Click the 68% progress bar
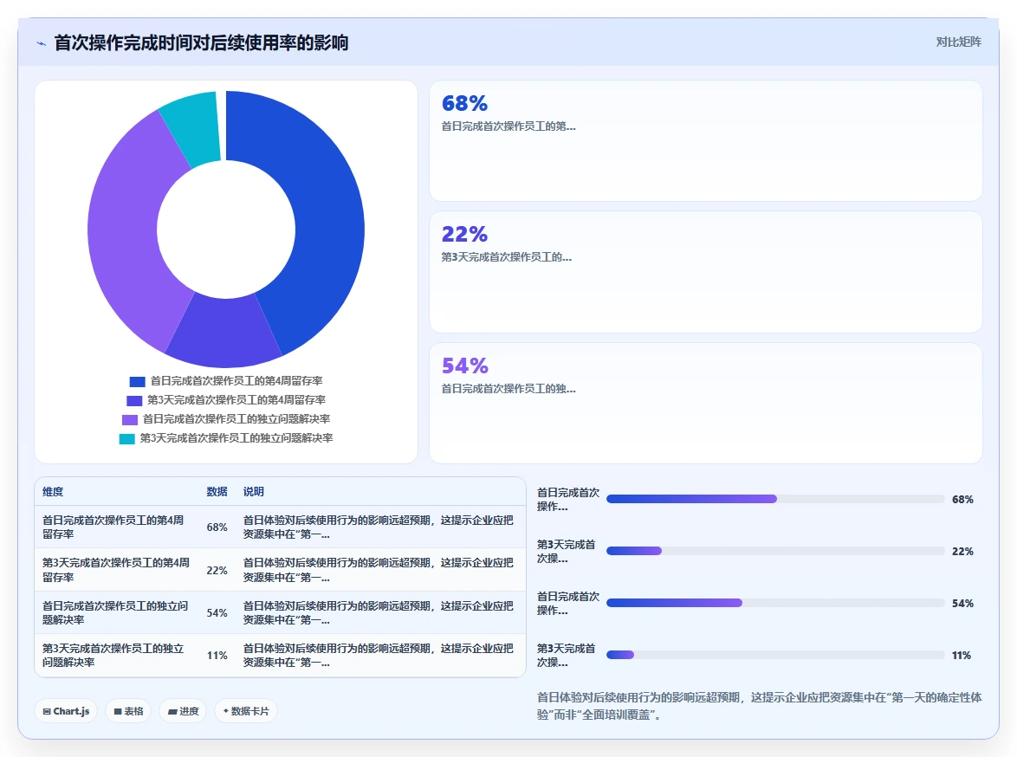Image resolution: width=1017 pixels, height=757 pixels. point(775,499)
